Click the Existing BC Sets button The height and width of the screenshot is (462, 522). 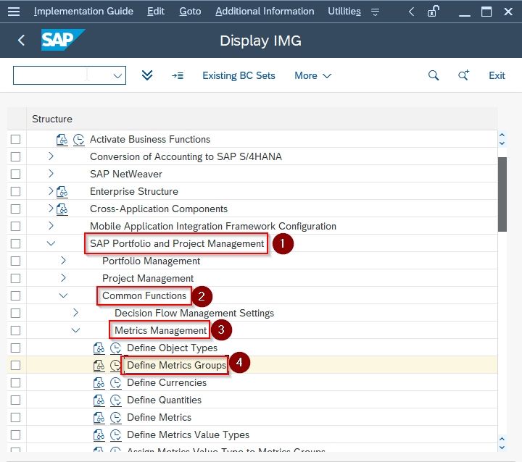[239, 76]
